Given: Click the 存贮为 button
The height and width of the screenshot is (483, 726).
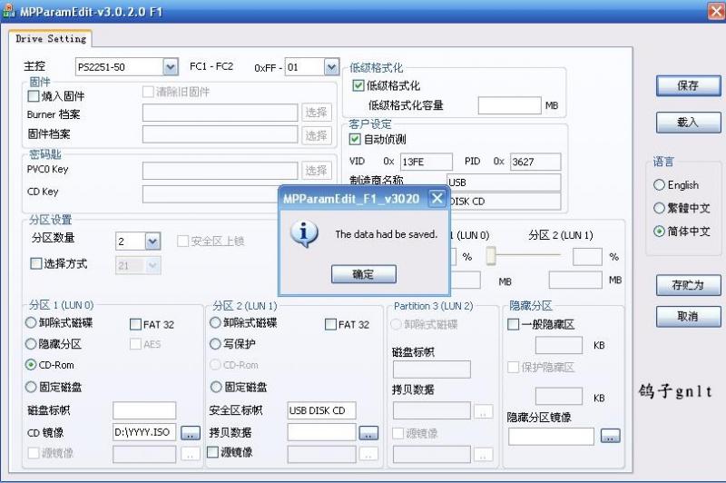Looking at the screenshot, I should (x=688, y=285).
